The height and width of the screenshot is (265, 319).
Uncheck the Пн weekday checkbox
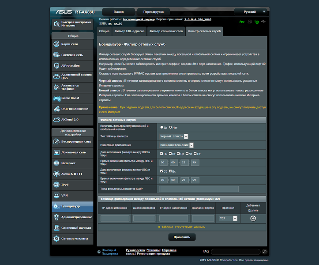point(161,154)
